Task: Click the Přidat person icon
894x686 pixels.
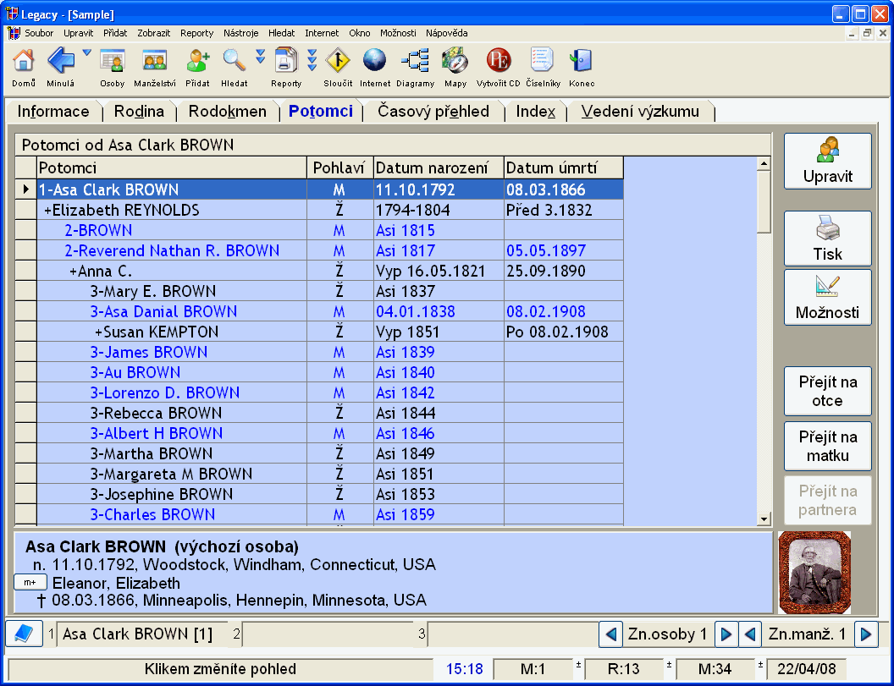Action: [197, 62]
